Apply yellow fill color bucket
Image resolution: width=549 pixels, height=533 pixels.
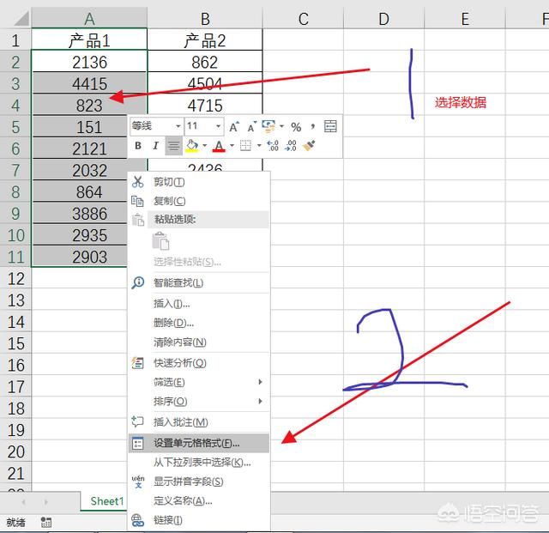pos(192,145)
